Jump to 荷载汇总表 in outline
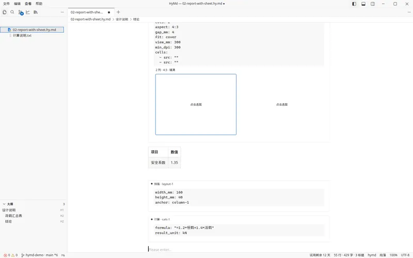Viewport: 413px width, 258px height. point(14,216)
